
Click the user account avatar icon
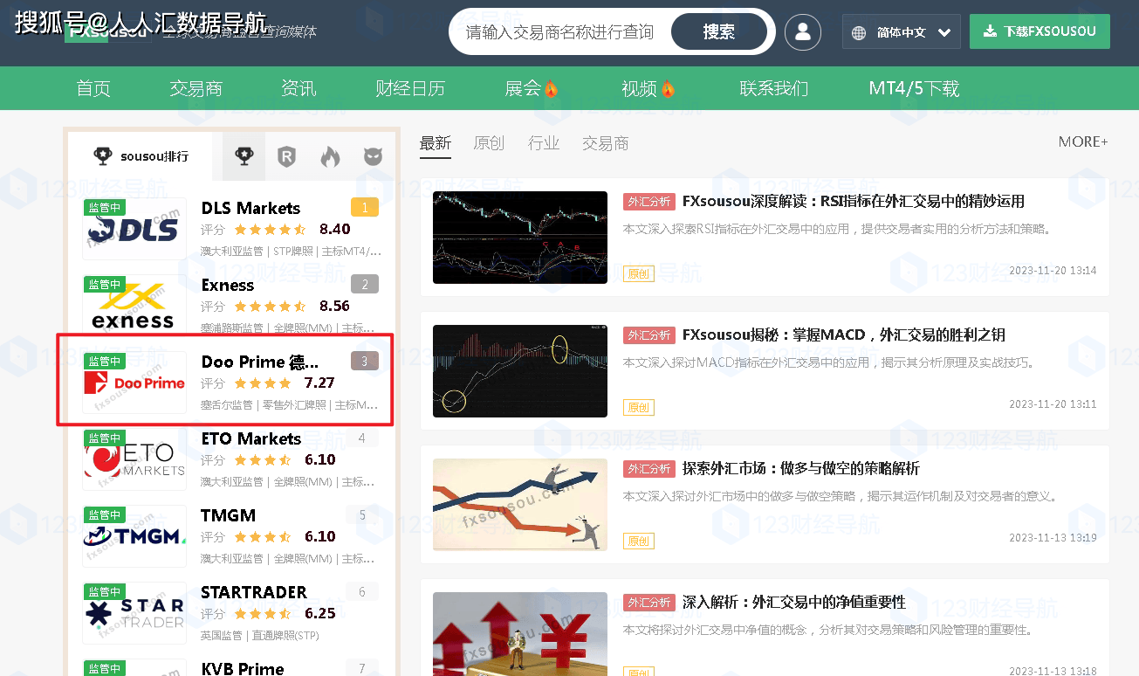point(803,32)
